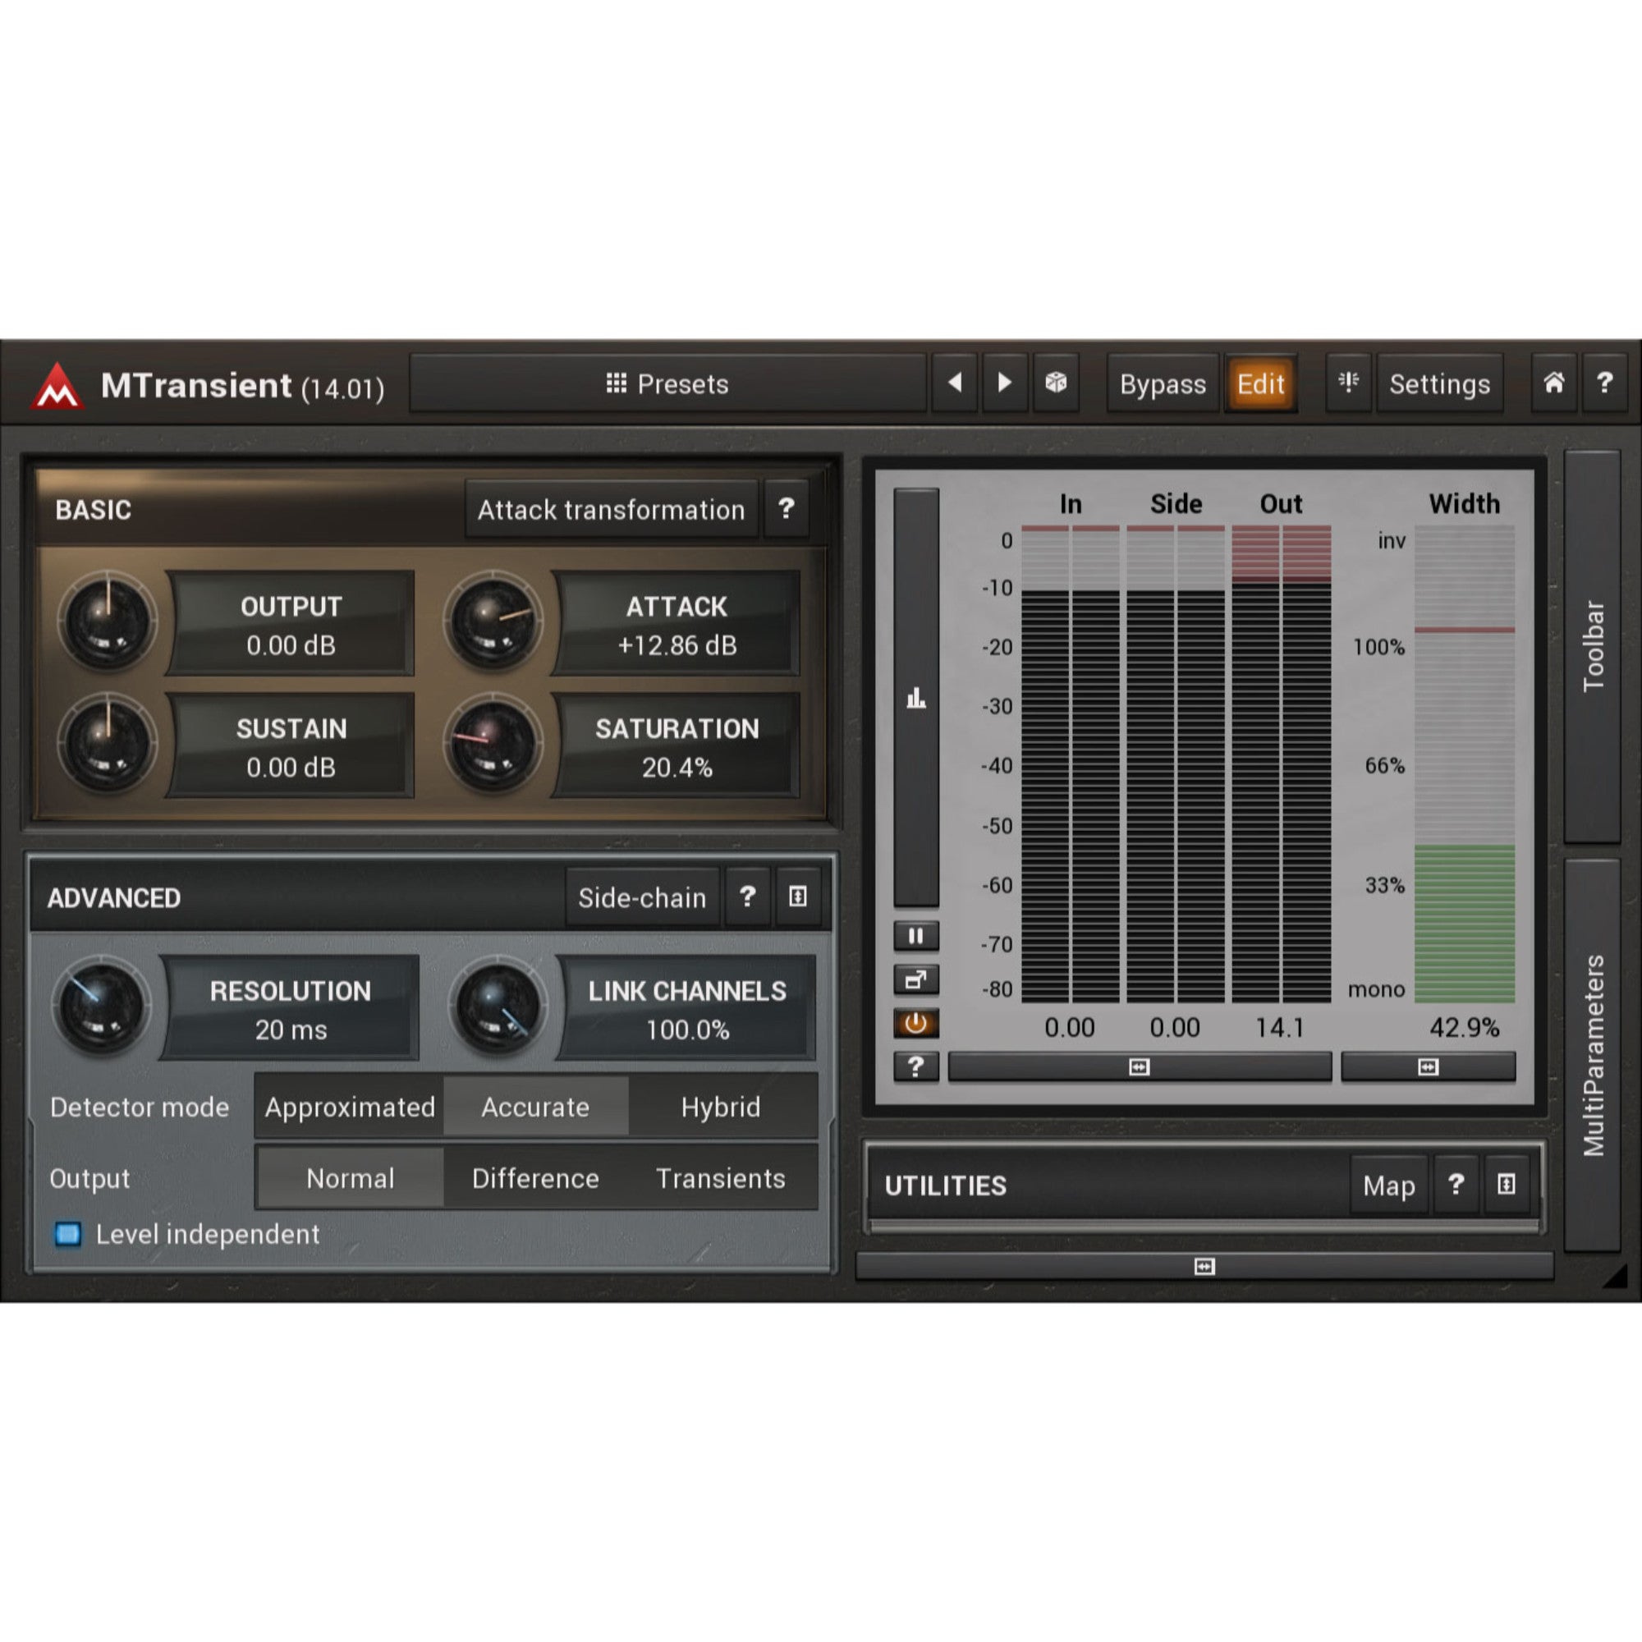Pause the meter display
The image size is (1642, 1642).
click(x=916, y=936)
